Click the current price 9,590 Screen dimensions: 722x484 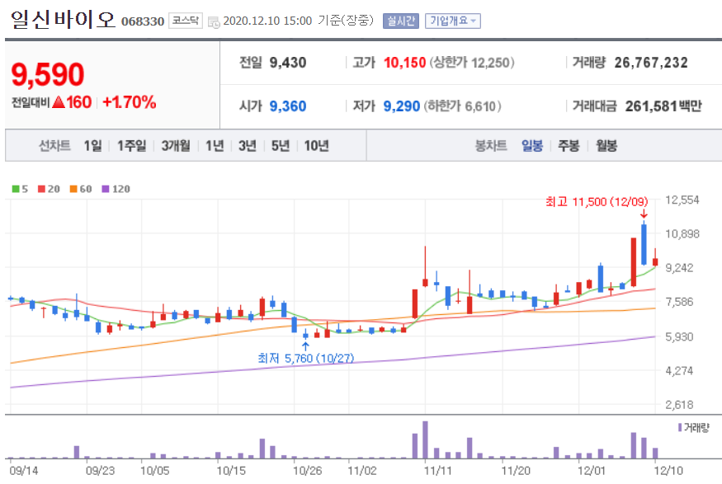click(x=48, y=74)
